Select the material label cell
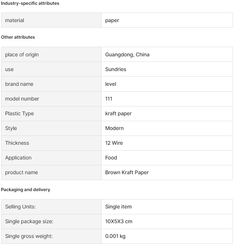Viewport: 234px width, 246px height. [51, 20]
